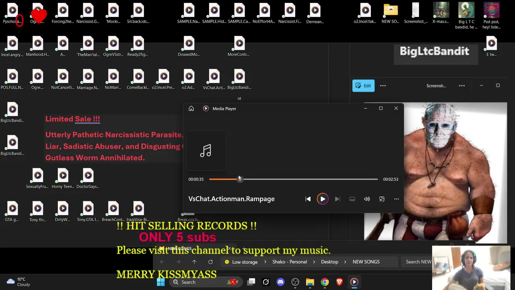Add a new File Explorer tab
Screen dimensions: 515x290
[244, 249]
